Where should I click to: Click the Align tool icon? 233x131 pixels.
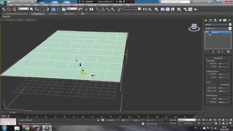pyautogui.click(x=150, y=9)
